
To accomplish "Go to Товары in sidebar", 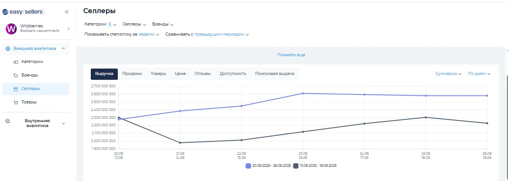I will tap(29, 102).
